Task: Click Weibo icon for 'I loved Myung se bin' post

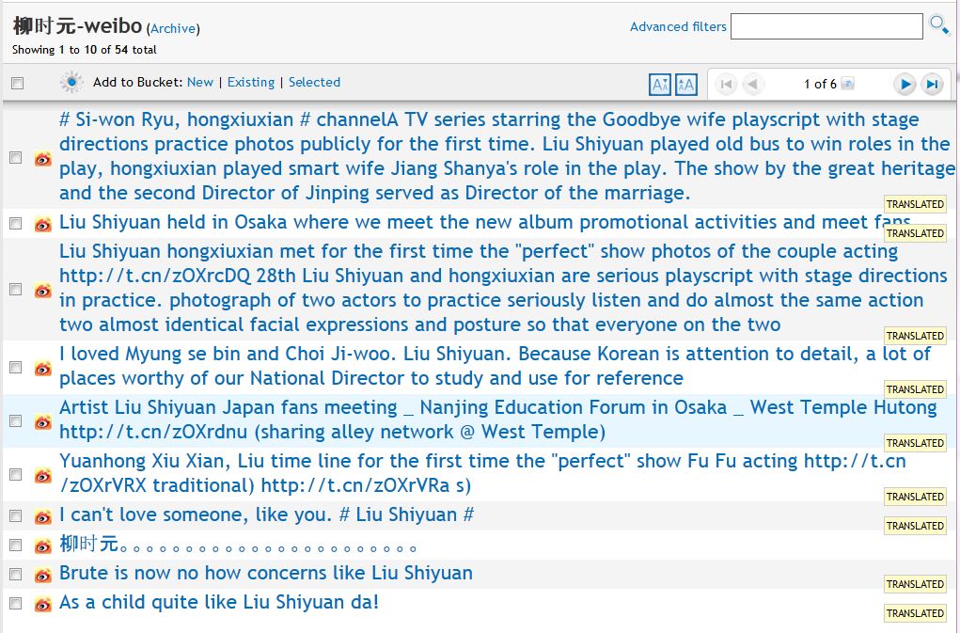Action: pos(43,369)
